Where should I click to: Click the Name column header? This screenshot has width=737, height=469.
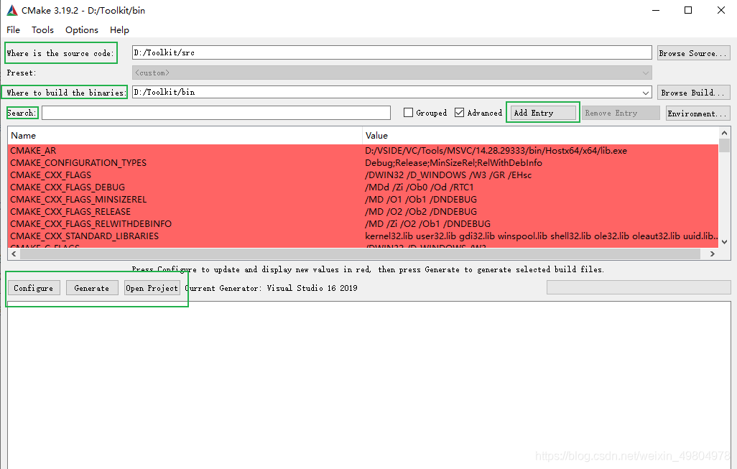(185, 135)
